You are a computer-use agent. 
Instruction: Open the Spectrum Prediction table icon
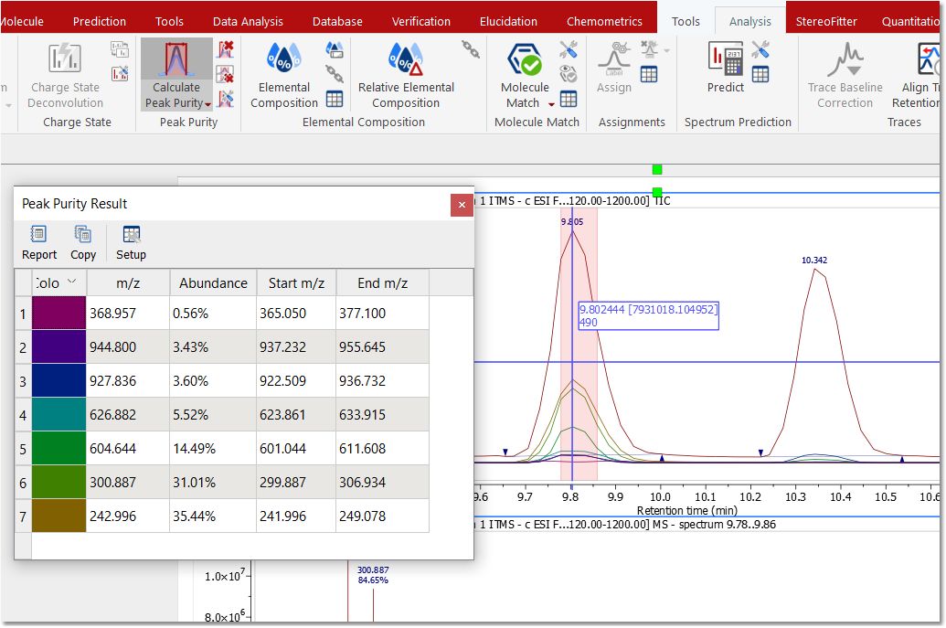coord(760,74)
